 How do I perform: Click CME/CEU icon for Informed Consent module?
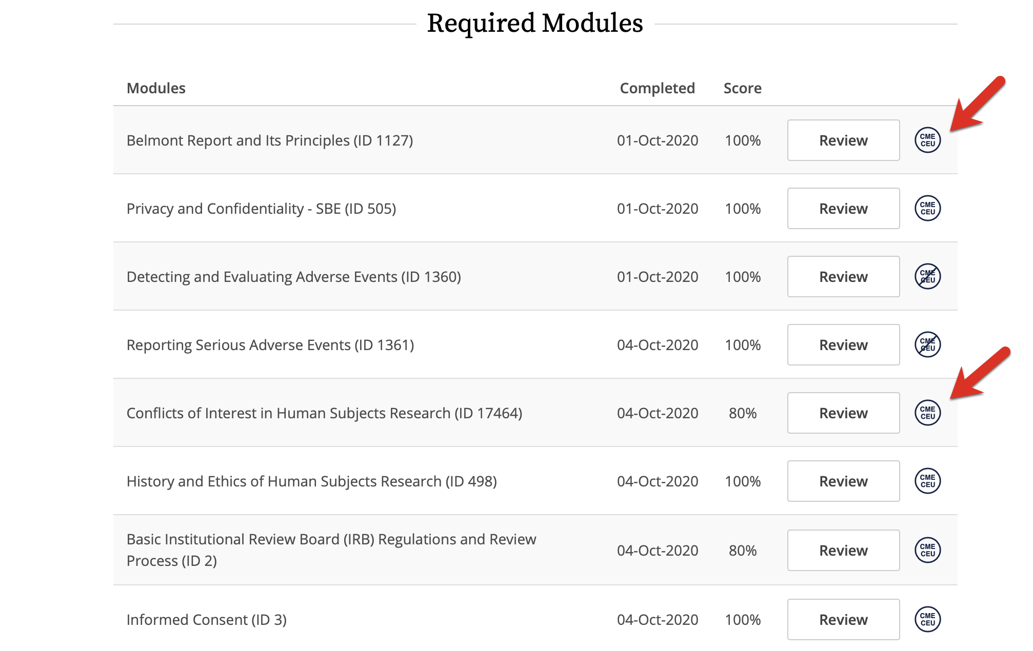click(928, 620)
